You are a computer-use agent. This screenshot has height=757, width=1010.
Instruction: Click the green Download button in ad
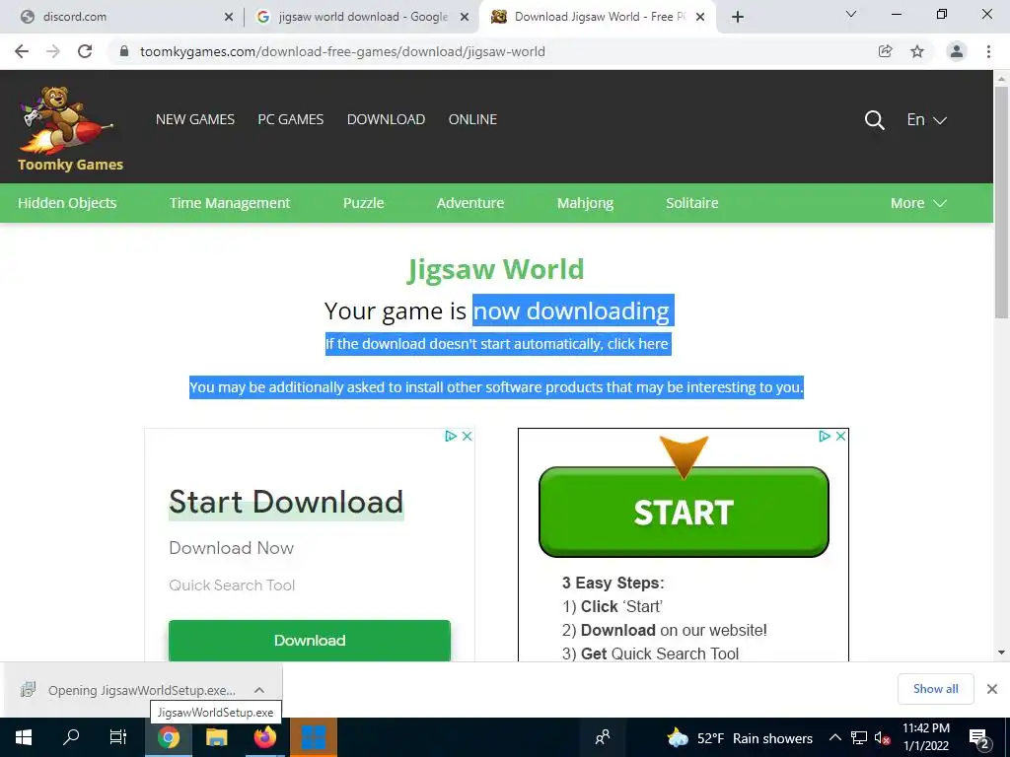pyautogui.click(x=309, y=641)
